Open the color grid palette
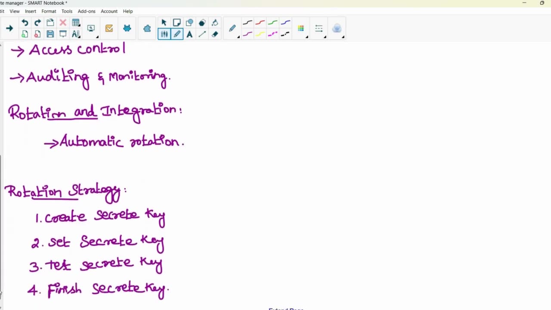Screen dimensions: 551x310 point(301,28)
